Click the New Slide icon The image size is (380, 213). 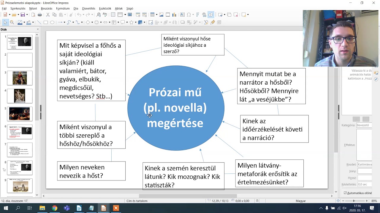220,15
